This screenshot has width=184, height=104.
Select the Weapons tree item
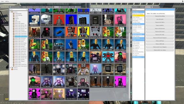click(15, 68)
